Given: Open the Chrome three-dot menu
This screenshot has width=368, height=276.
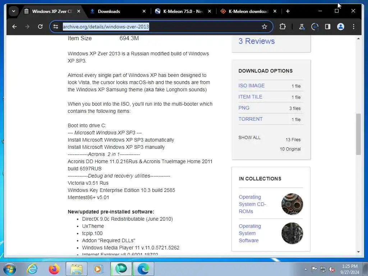Looking at the screenshot, I should [x=354, y=27].
